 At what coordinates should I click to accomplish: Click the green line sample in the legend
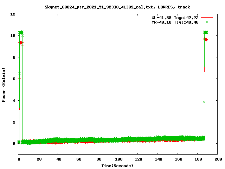click(x=207, y=22)
